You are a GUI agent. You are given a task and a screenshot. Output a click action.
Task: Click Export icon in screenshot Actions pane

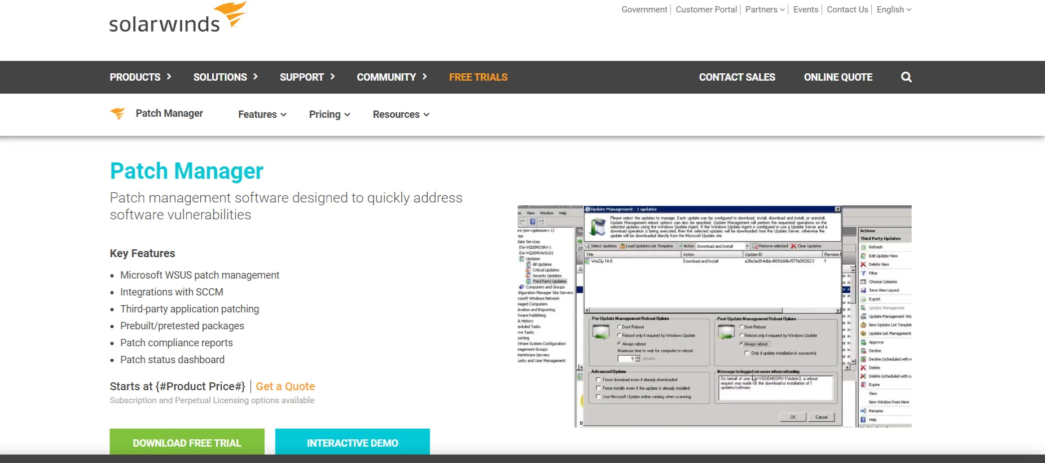tap(863, 299)
